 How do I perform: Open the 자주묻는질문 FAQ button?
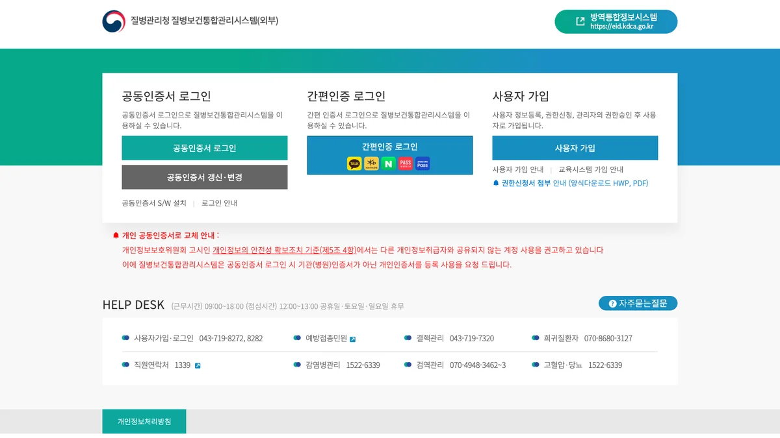[638, 303]
